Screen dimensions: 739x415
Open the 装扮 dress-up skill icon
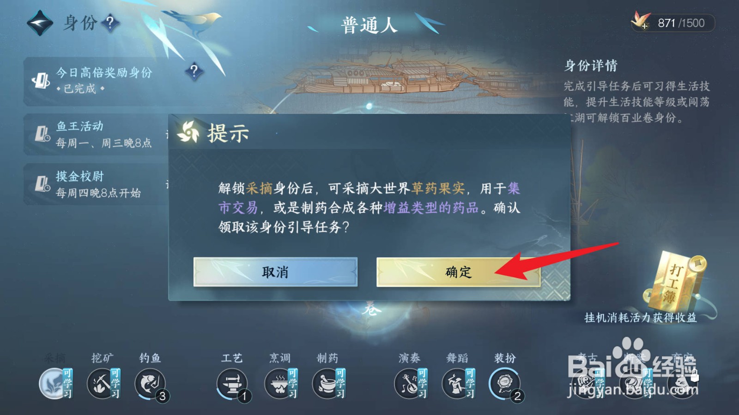click(x=505, y=384)
